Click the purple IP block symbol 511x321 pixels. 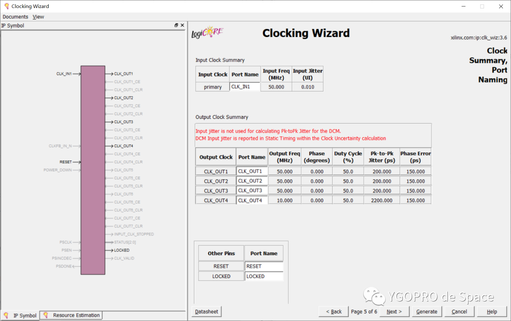(x=93, y=170)
